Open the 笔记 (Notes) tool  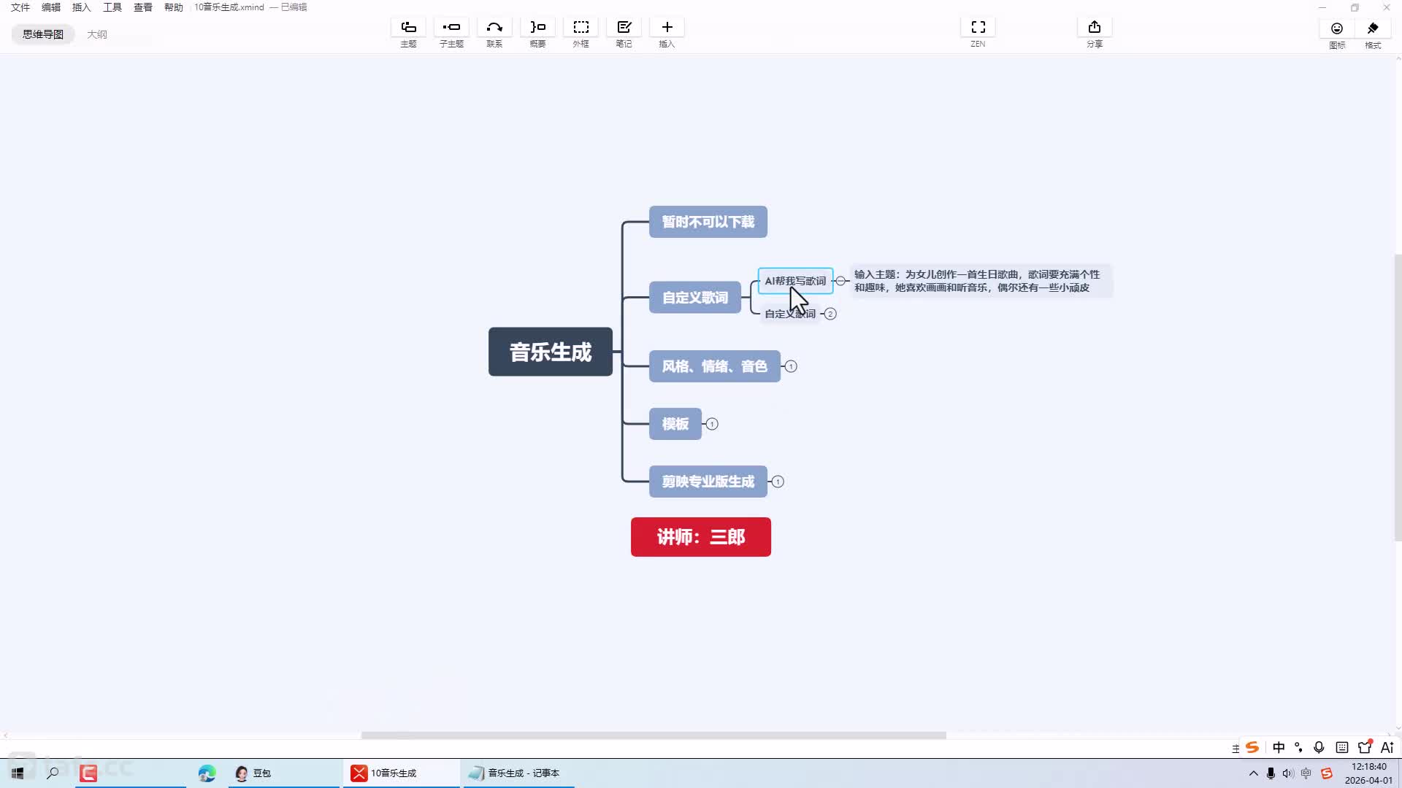tap(624, 28)
